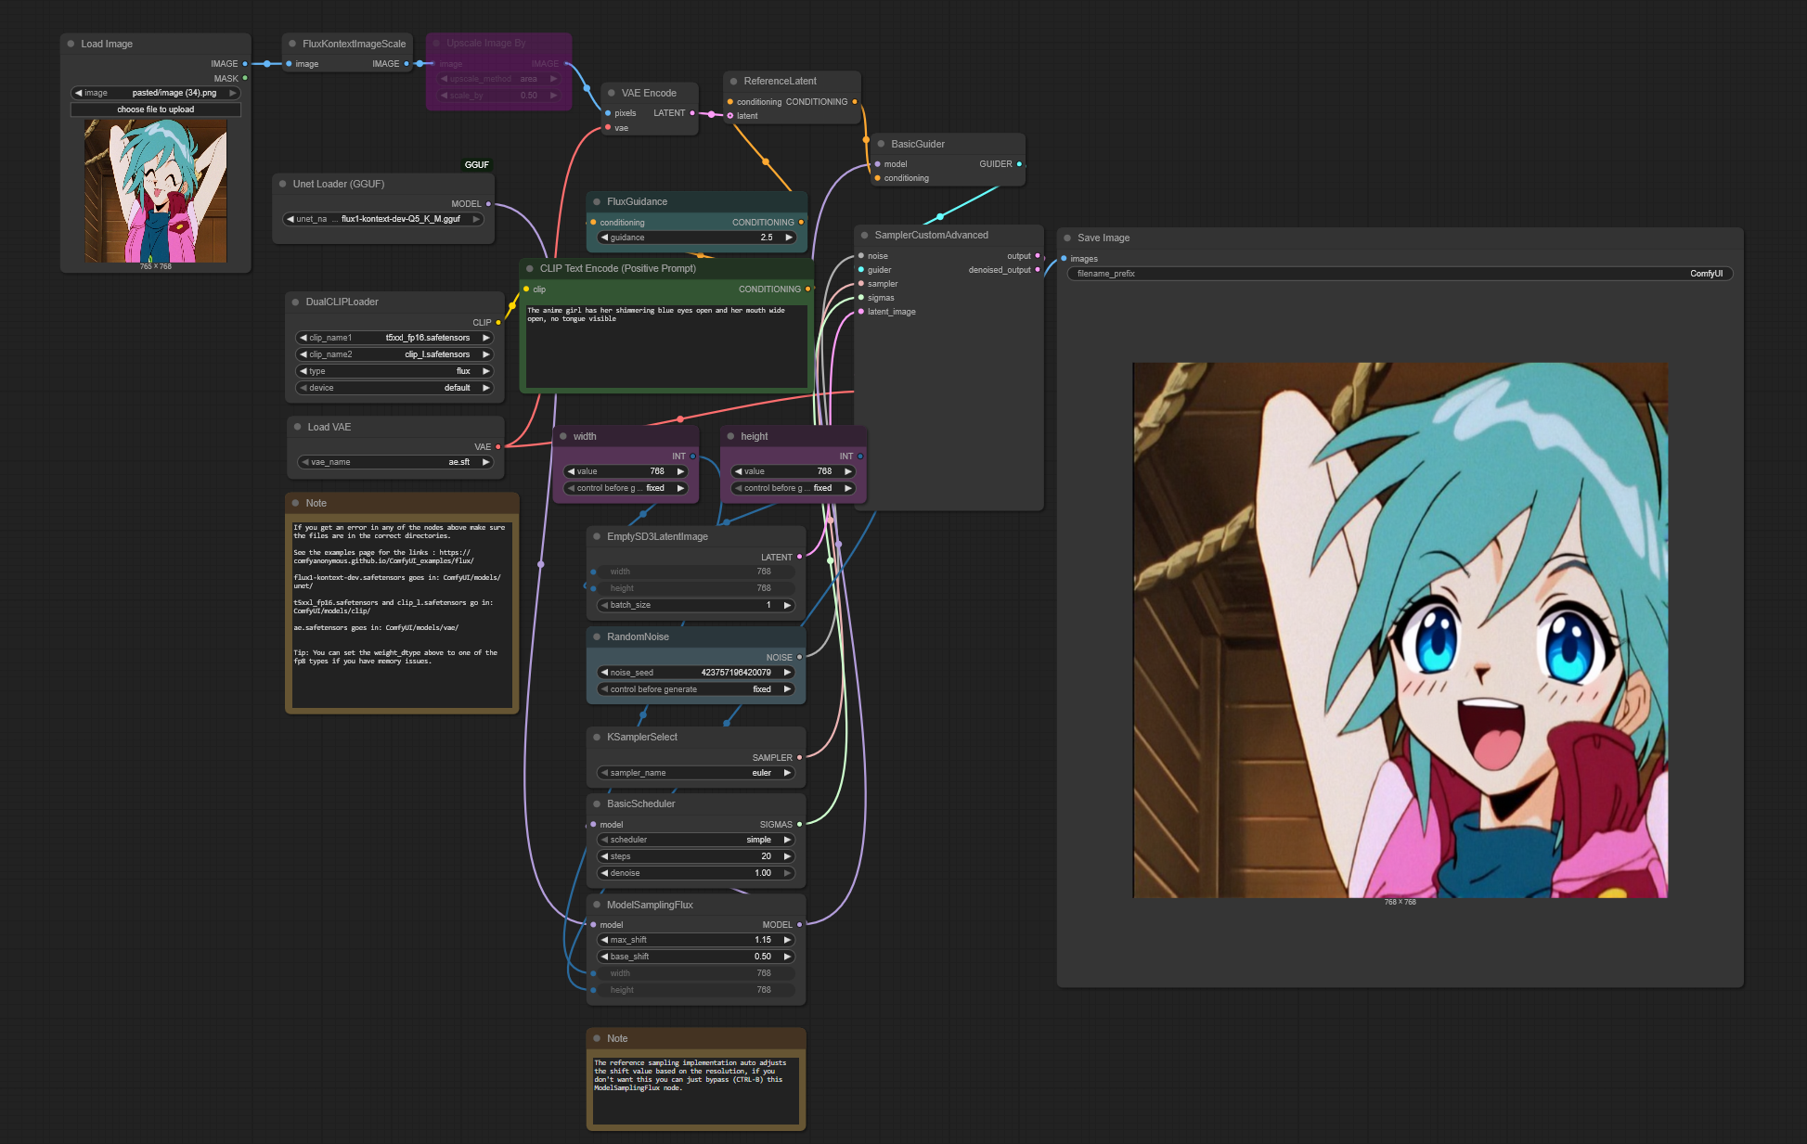This screenshot has height=1144, width=1807.
Task: Collapse the Load VAE node via title dot
Action: click(298, 427)
